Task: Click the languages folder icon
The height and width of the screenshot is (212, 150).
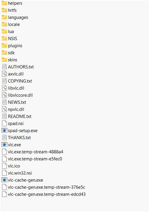Action: click(x=4, y=17)
